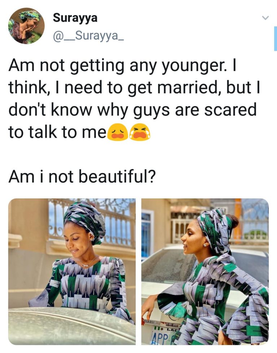Click the @__Surayya_ handle
277x353 pixels.
(88, 36)
